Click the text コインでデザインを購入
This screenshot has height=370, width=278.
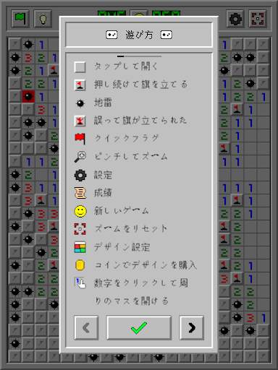pos(146,265)
